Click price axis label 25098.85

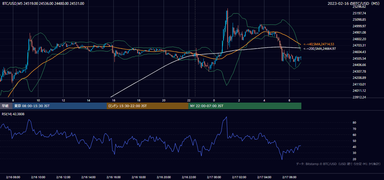tap(359, 19)
